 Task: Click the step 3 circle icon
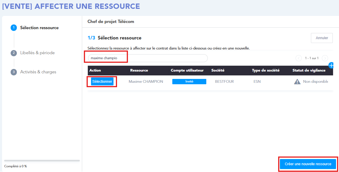(x=14, y=72)
